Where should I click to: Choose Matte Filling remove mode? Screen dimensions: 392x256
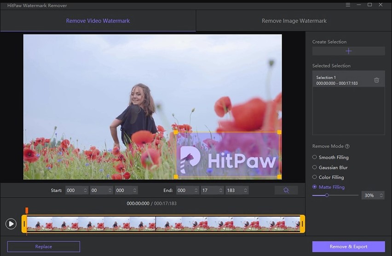315,187
